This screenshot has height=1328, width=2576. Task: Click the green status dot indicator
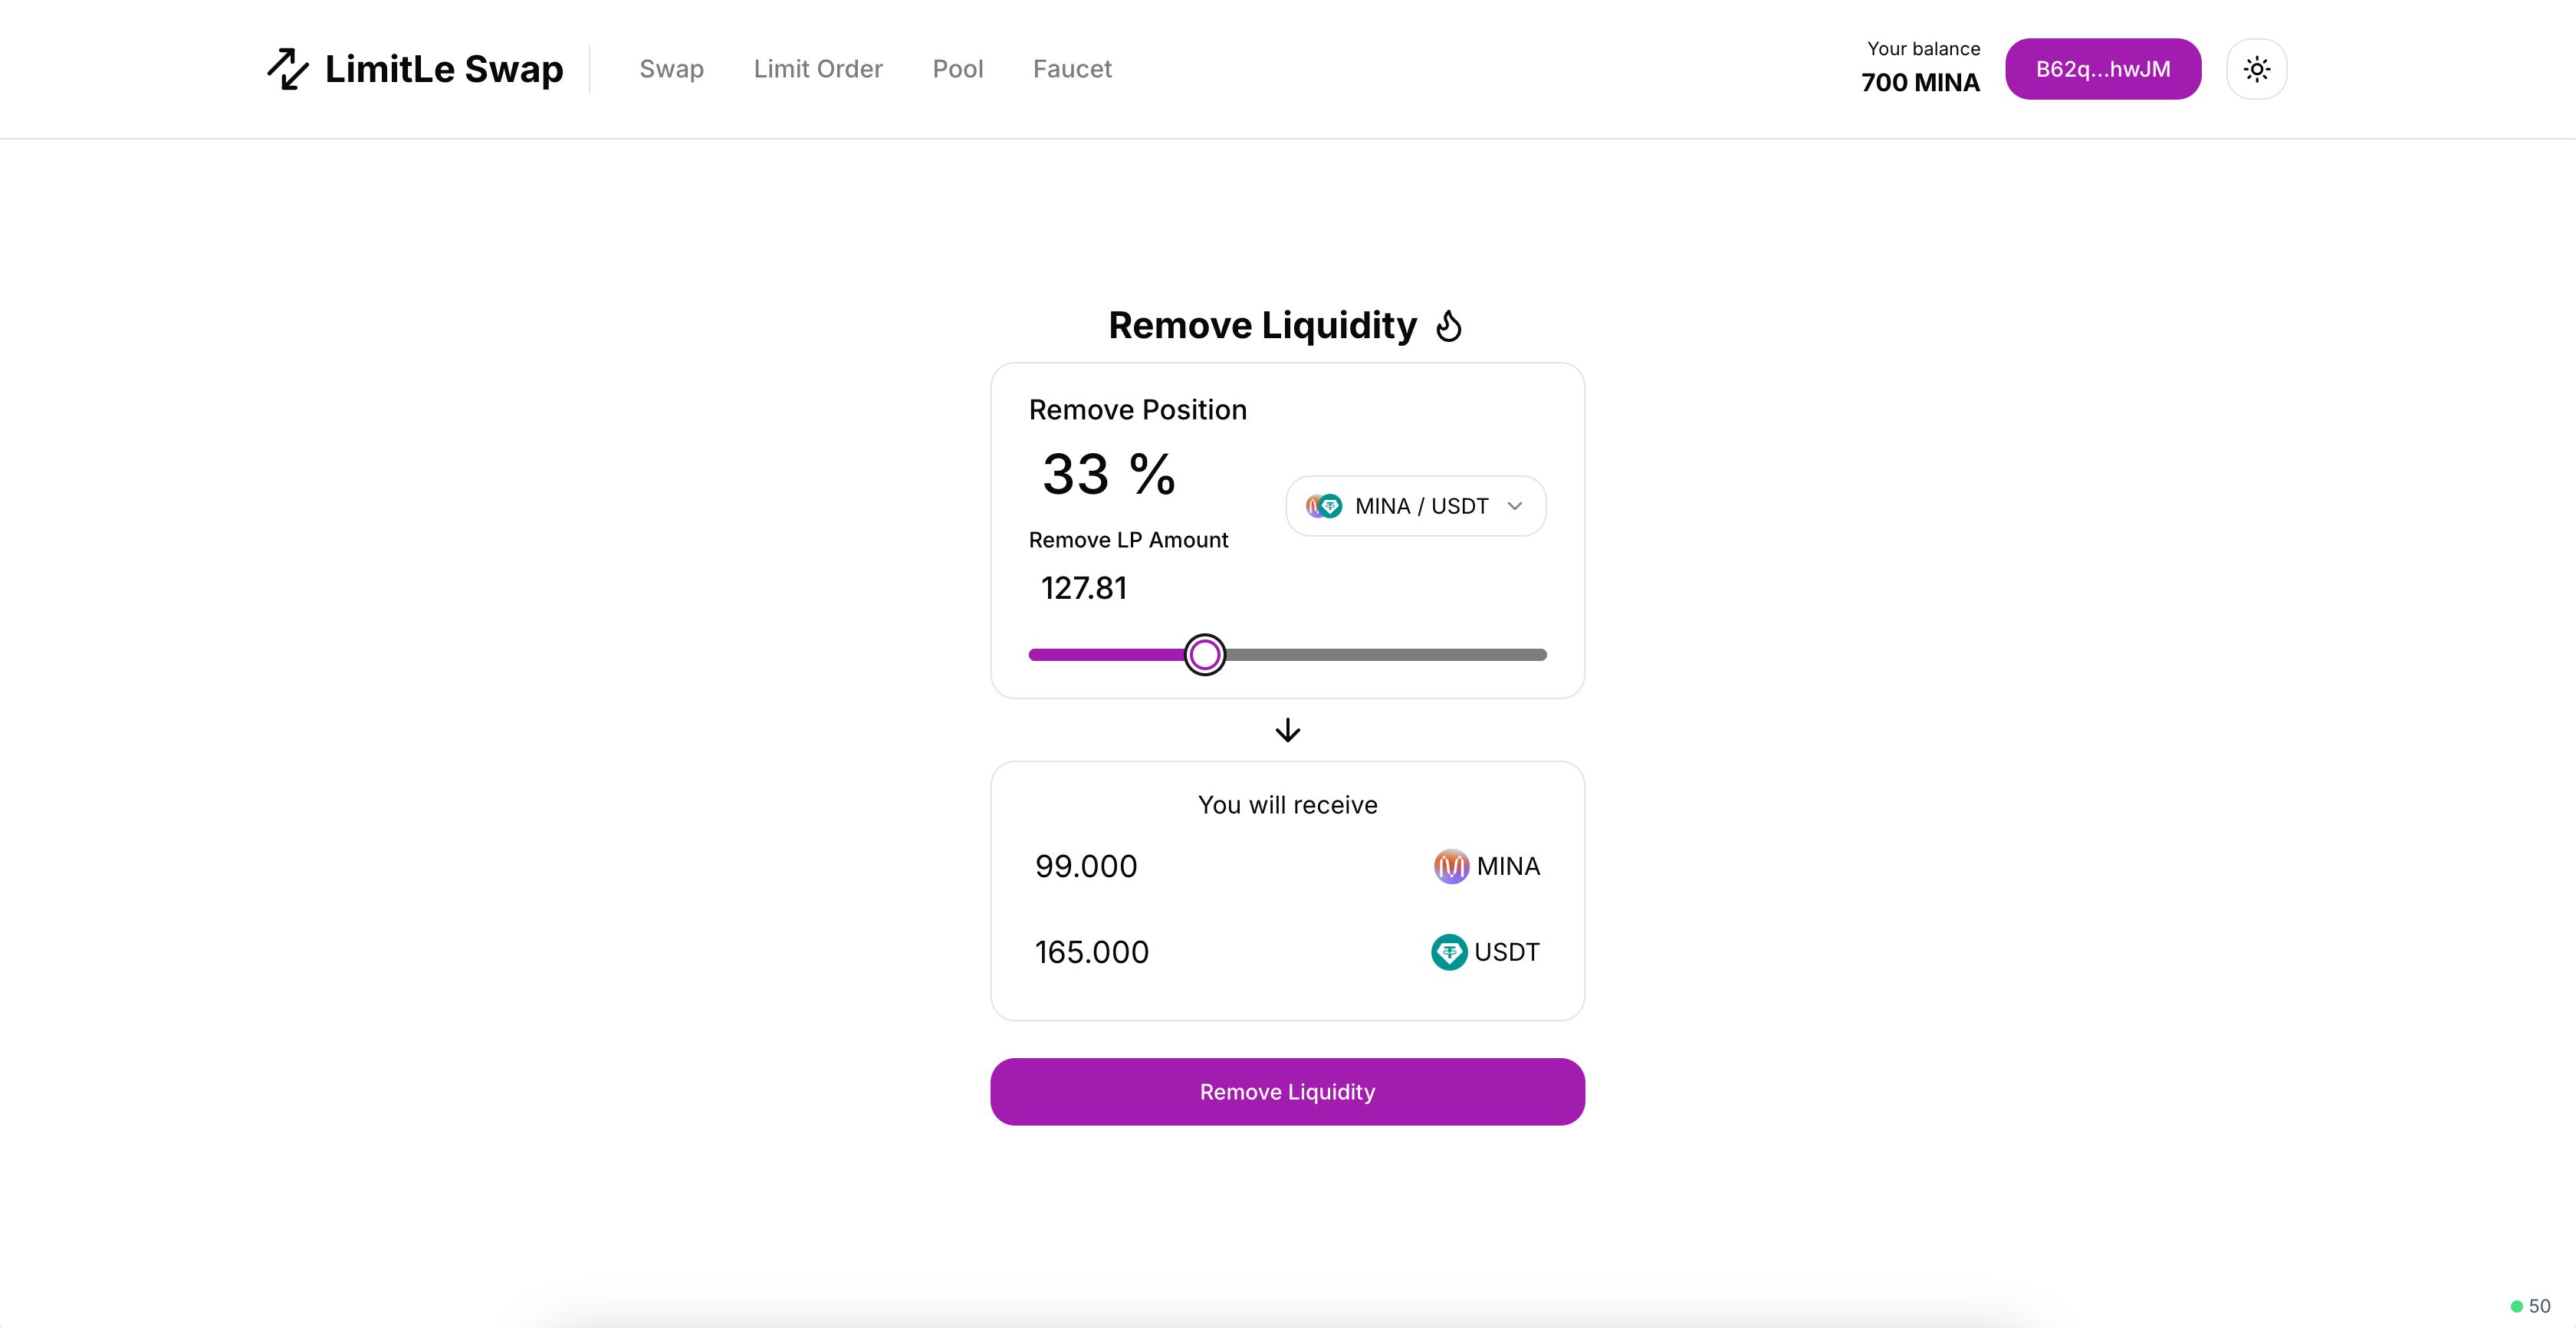tap(2517, 1306)
